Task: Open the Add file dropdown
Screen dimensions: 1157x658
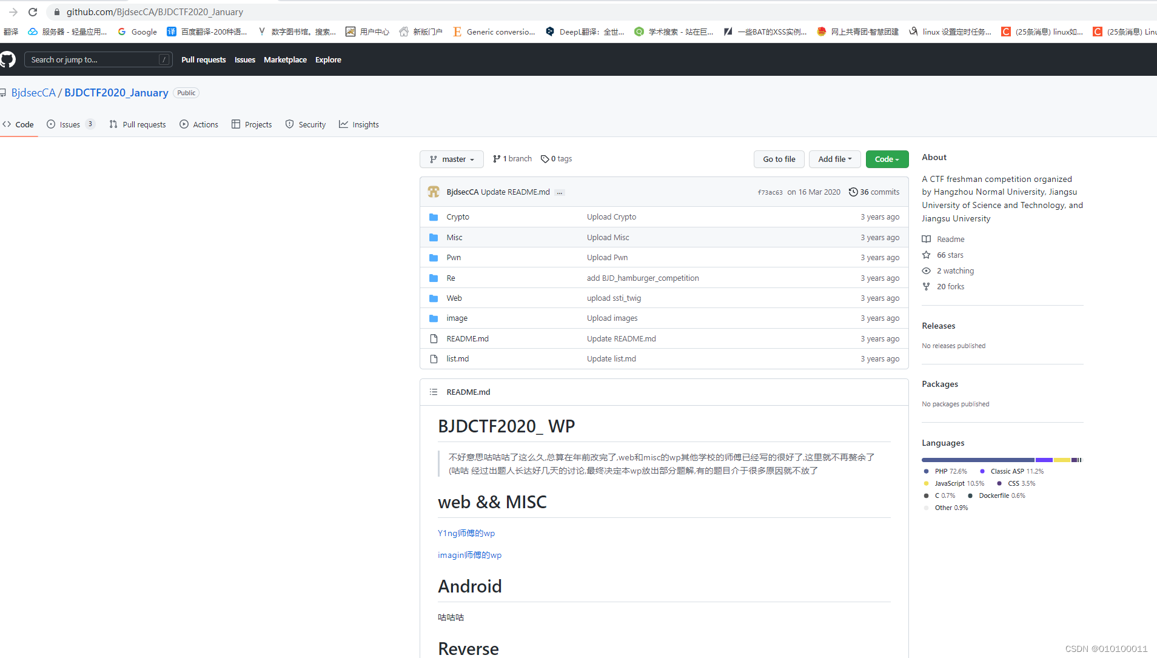Action: [834, 159]
